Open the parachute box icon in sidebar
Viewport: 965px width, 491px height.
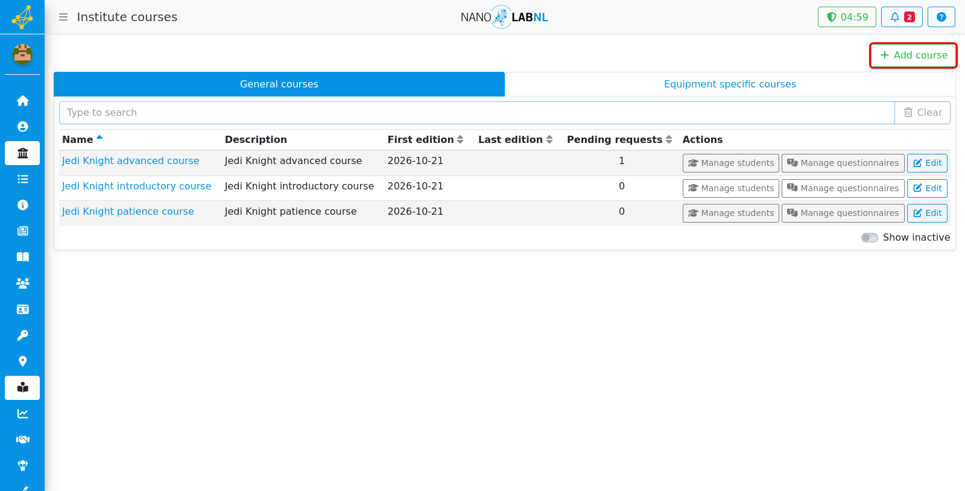(22, 466)
